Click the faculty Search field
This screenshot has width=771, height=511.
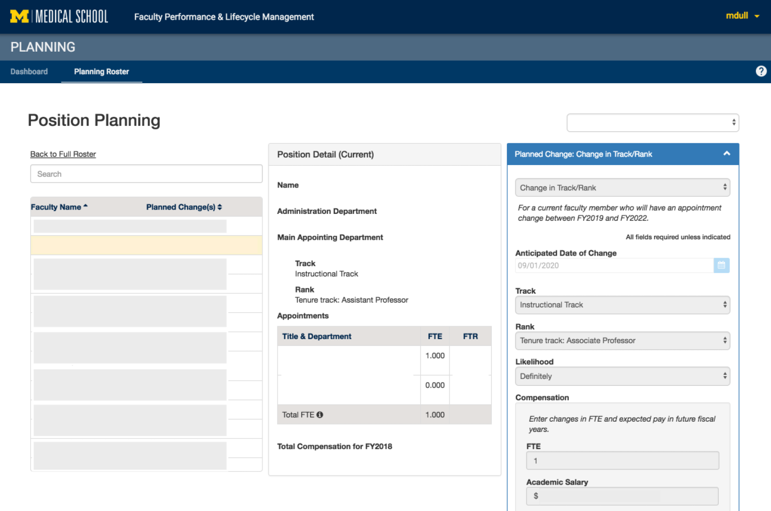point(146,174)
